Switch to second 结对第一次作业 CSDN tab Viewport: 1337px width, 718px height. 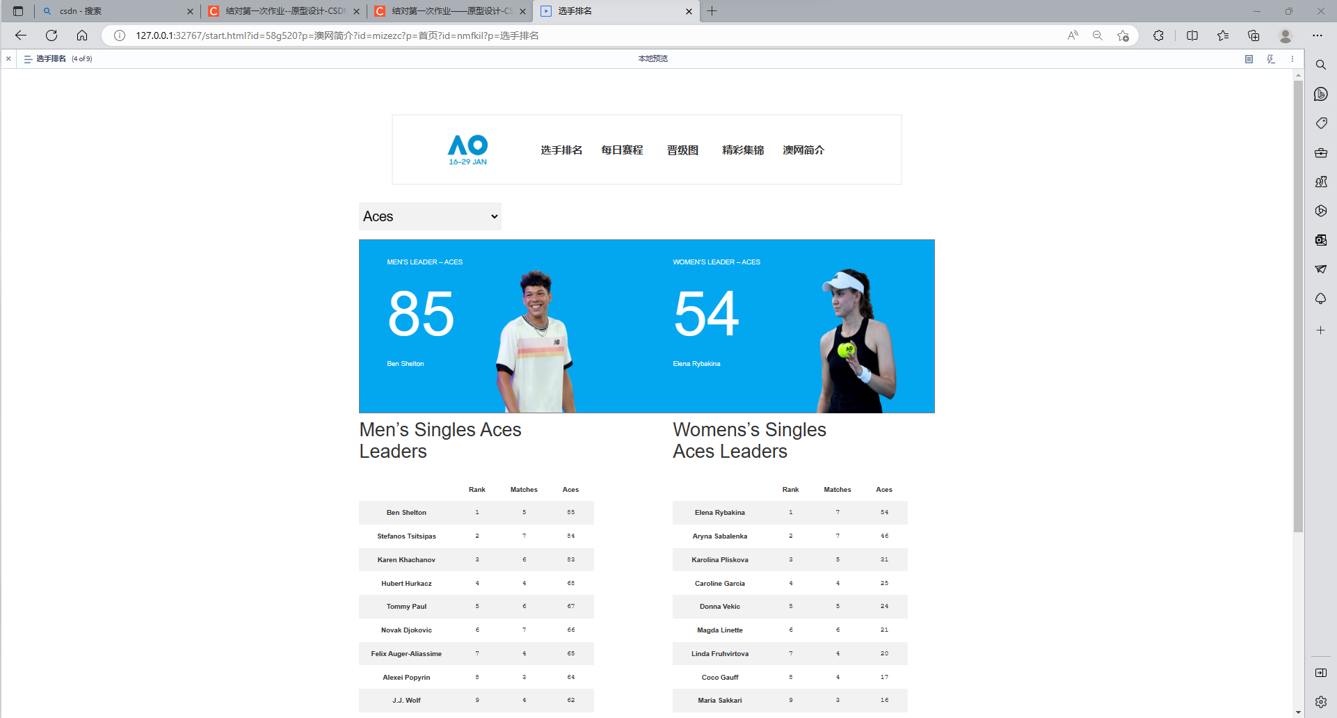click(450, 11)
